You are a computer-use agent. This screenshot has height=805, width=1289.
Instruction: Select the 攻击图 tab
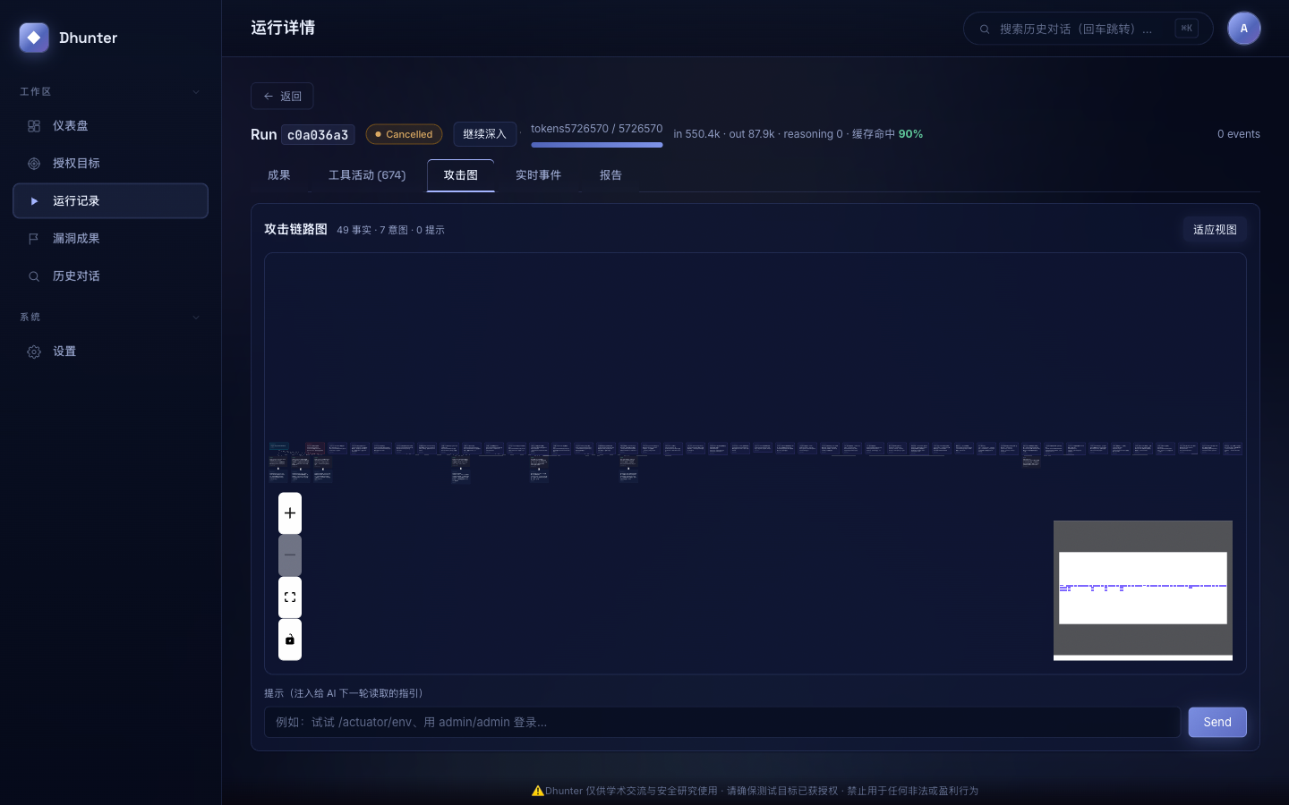pos(461,175)
